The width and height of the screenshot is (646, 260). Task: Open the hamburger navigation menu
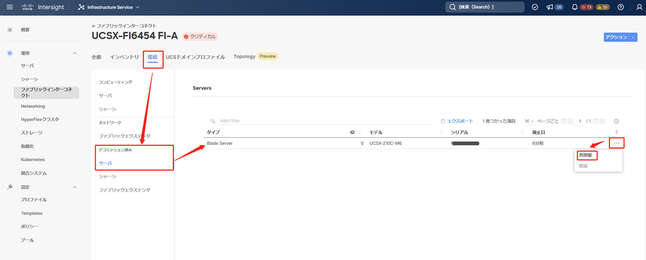(10, 7)
